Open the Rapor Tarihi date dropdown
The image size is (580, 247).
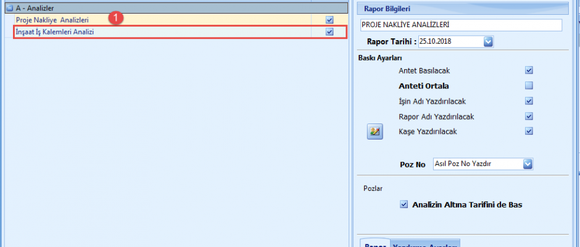(488, 41)
